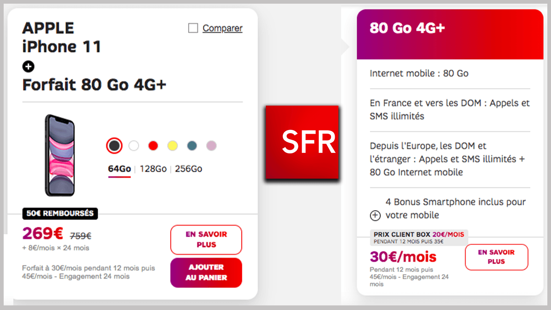
Task: Choose the red iPhone color
Action: pyautogui.click(x=153, y=146)
